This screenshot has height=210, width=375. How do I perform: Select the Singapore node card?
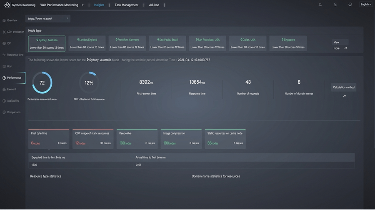coord(288,43)
